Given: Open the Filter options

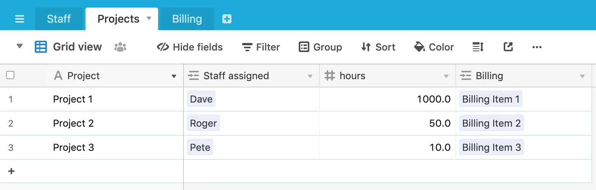Looking at the screenshot, I should [x=261, y=47].
